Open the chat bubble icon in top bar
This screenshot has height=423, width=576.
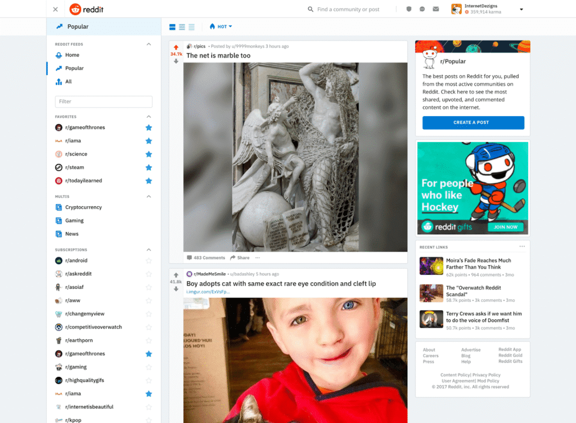pos(422,9)
